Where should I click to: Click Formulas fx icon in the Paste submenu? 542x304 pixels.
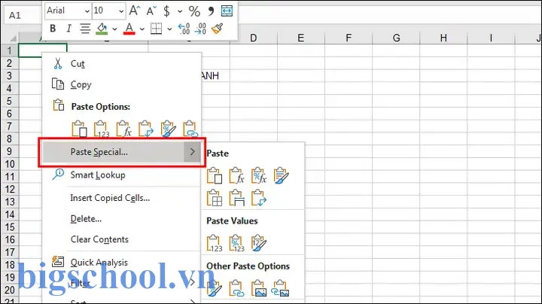click(x=237, y=175)
